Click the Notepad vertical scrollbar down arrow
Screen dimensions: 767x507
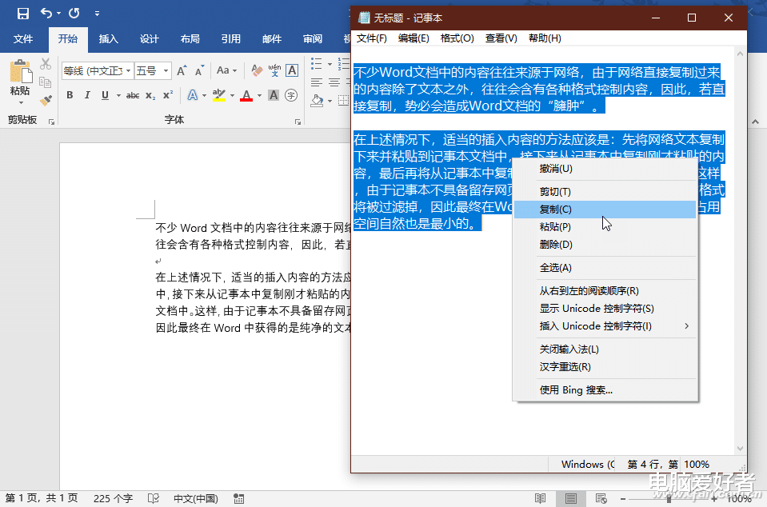pos(740,449)
